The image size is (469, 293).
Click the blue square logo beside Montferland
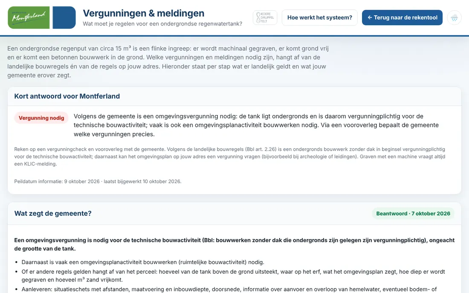(64, 17)
